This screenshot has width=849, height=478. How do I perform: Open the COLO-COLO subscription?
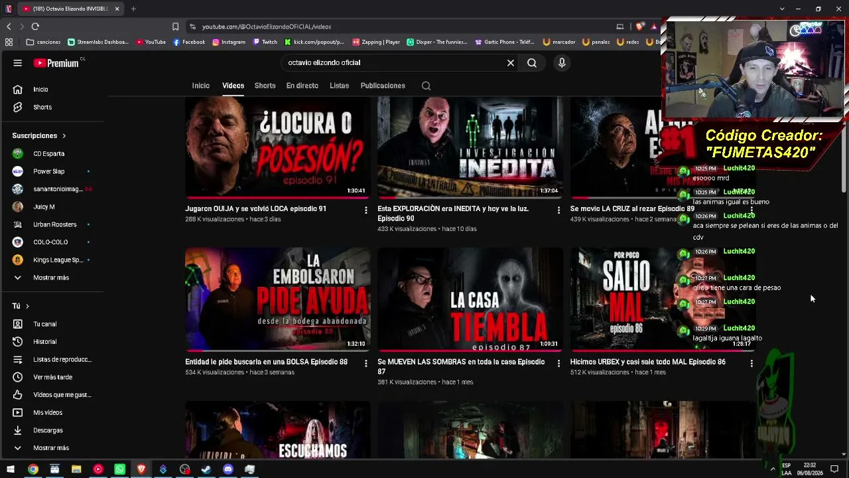click(x=52, y=242)
